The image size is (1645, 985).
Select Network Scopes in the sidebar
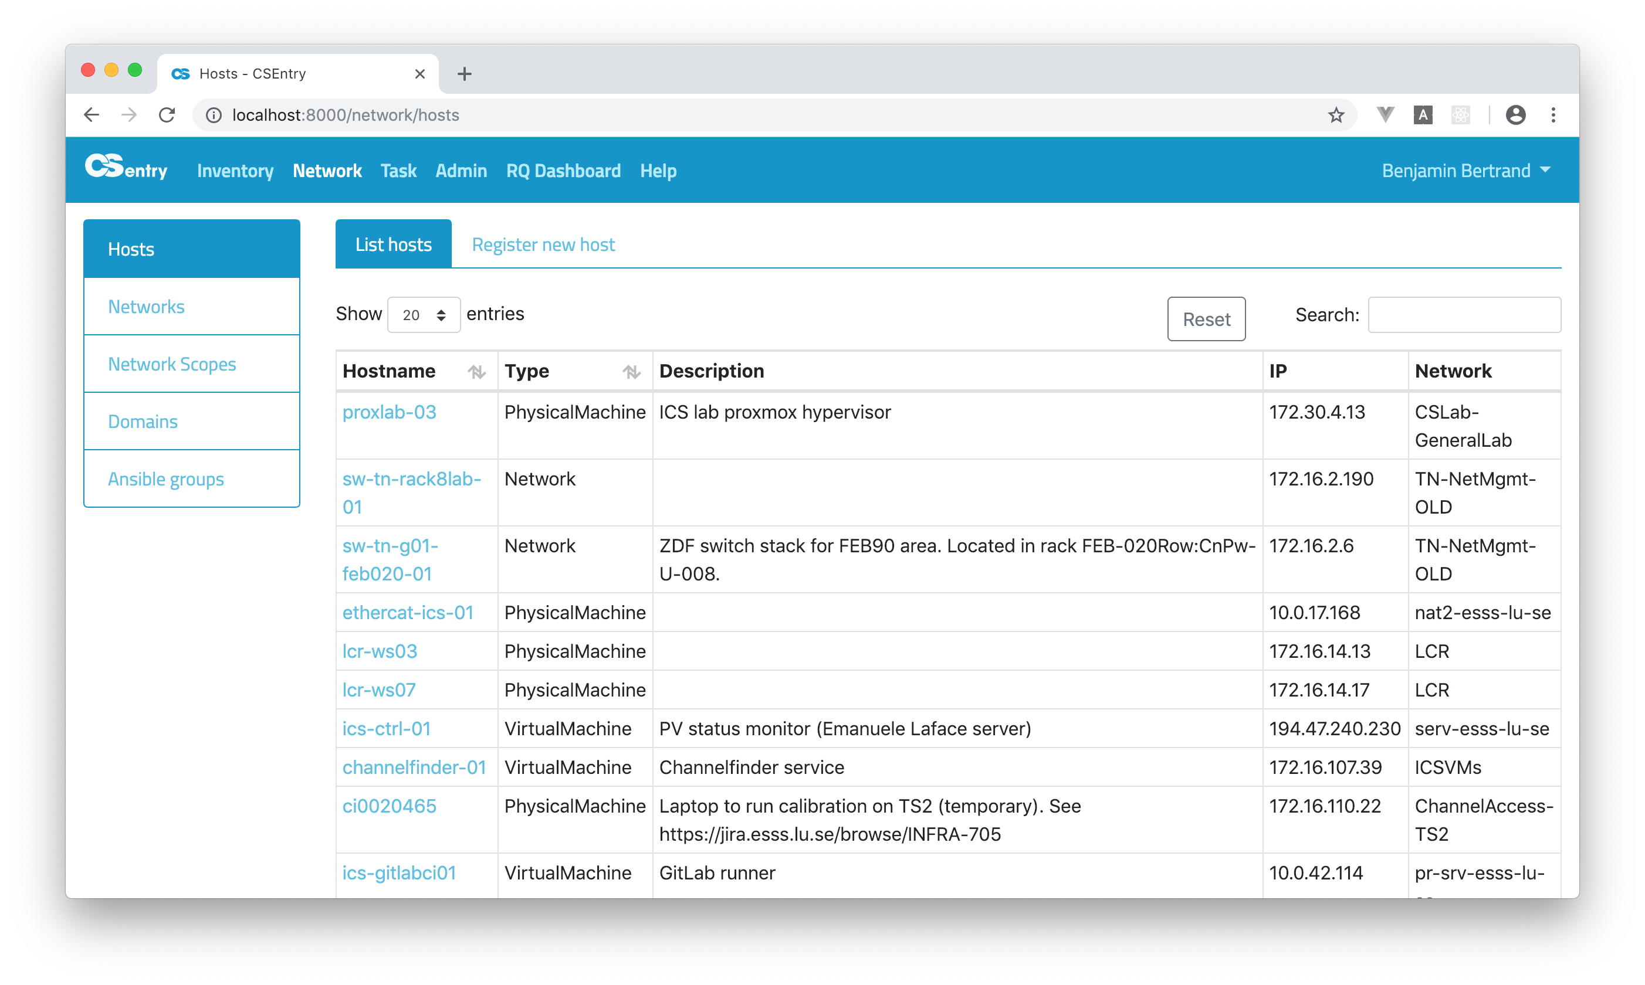click(x=172, y=364)
